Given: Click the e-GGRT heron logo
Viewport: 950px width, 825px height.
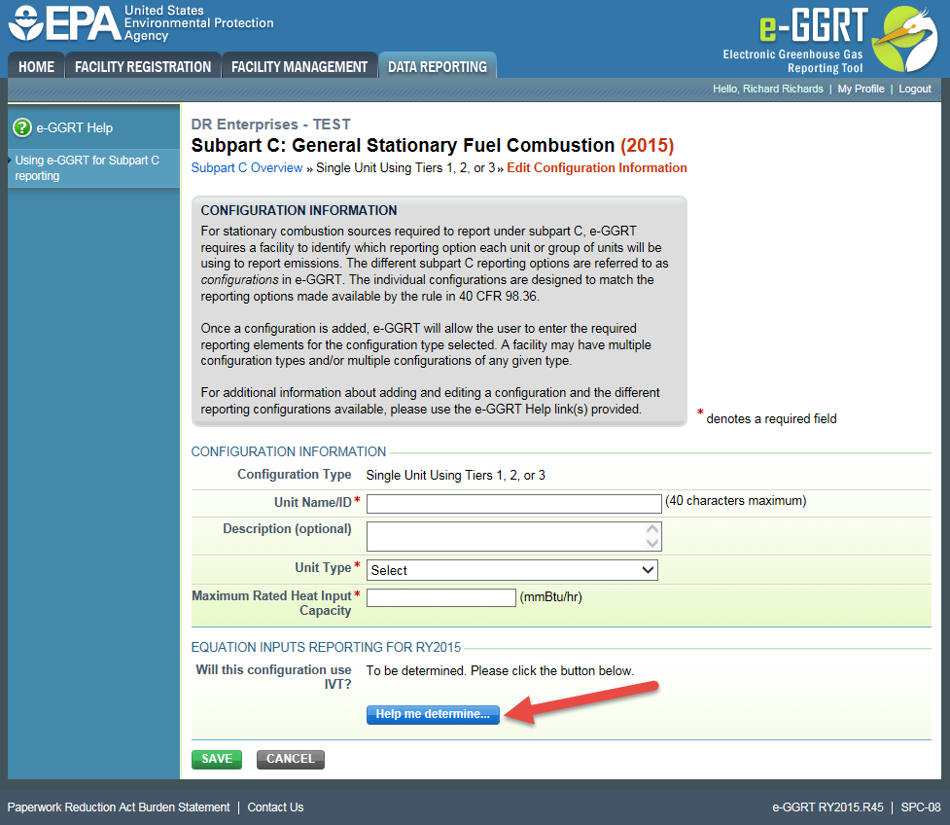Looking at the screenshot, I should (x=904, y=39).
